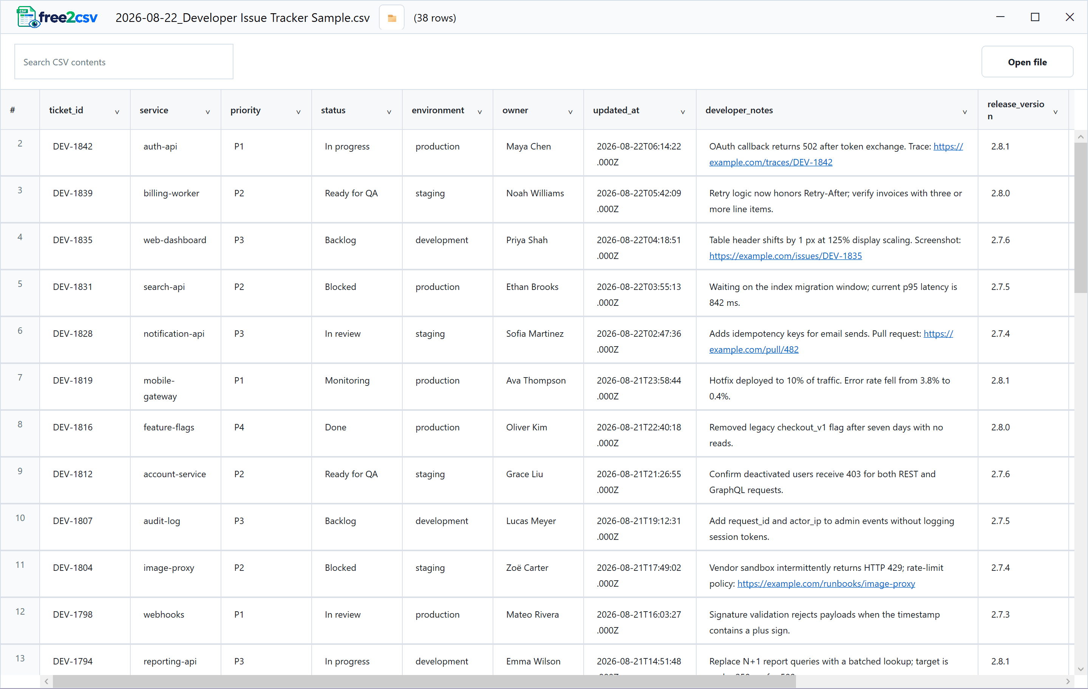Click the horizontal scrollbar left arrow
The width and height of the screenshot is (1088, 689).
[x=46, y=681]
